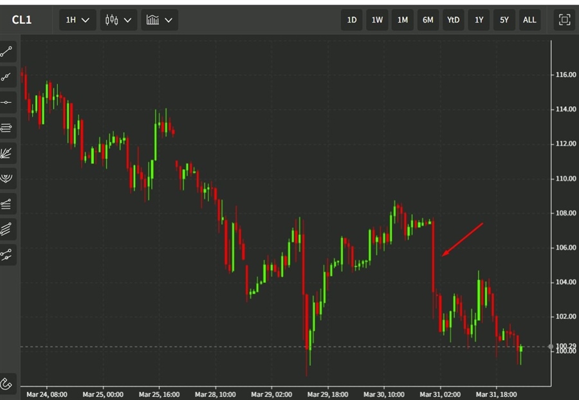Click the current price marker dot on axis
The height and width of the screenshot is (400, 579).
point(551,347)
